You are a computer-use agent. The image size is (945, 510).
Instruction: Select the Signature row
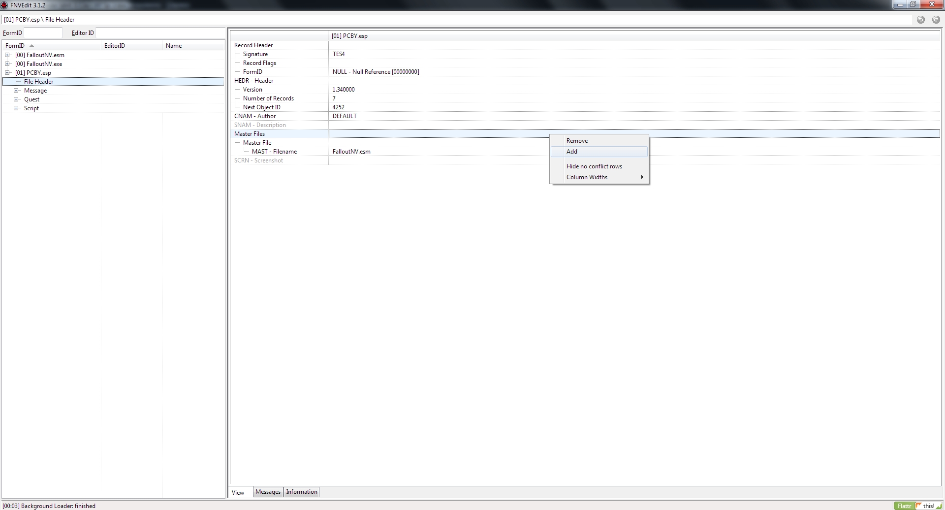[x=585, y=54]
